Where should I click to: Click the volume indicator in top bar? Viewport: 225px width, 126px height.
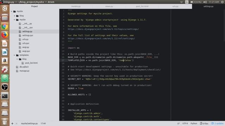[205, 2]
